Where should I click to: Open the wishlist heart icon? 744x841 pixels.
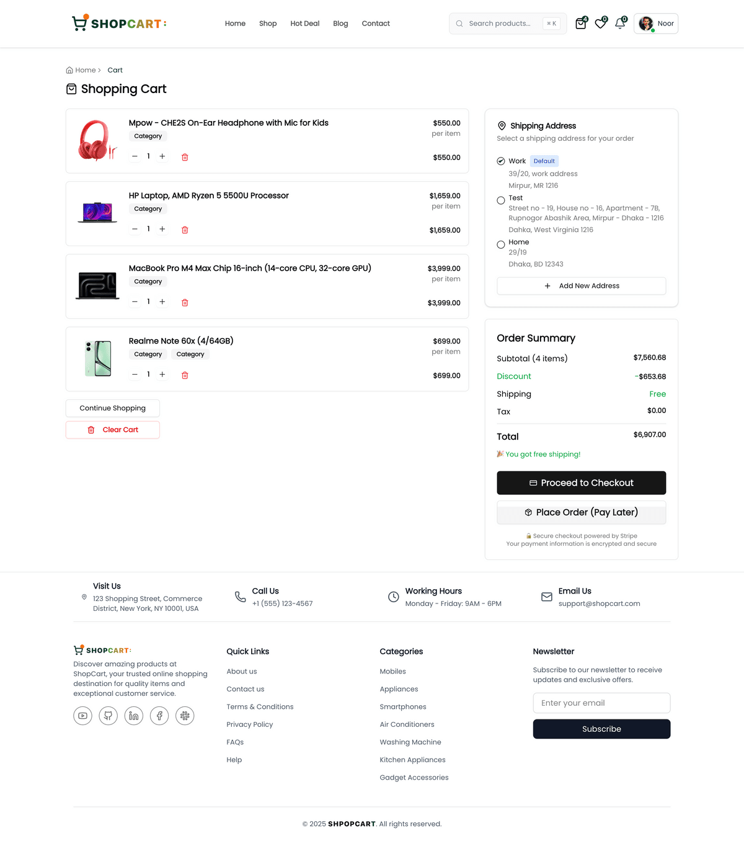[x=600, y=24]
